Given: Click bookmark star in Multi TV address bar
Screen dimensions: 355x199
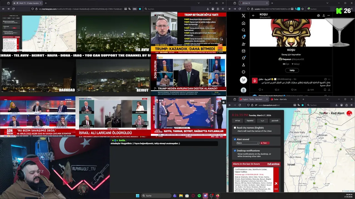Looking at the screenshot, I should pyautogui.click(x=140, y=9).
